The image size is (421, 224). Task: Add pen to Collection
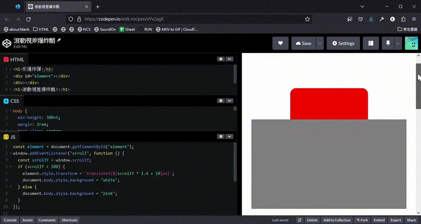click(x=337, y=220)
